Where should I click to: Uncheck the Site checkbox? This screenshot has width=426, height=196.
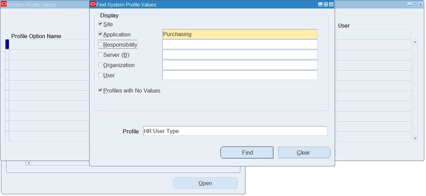coord(100,24)
